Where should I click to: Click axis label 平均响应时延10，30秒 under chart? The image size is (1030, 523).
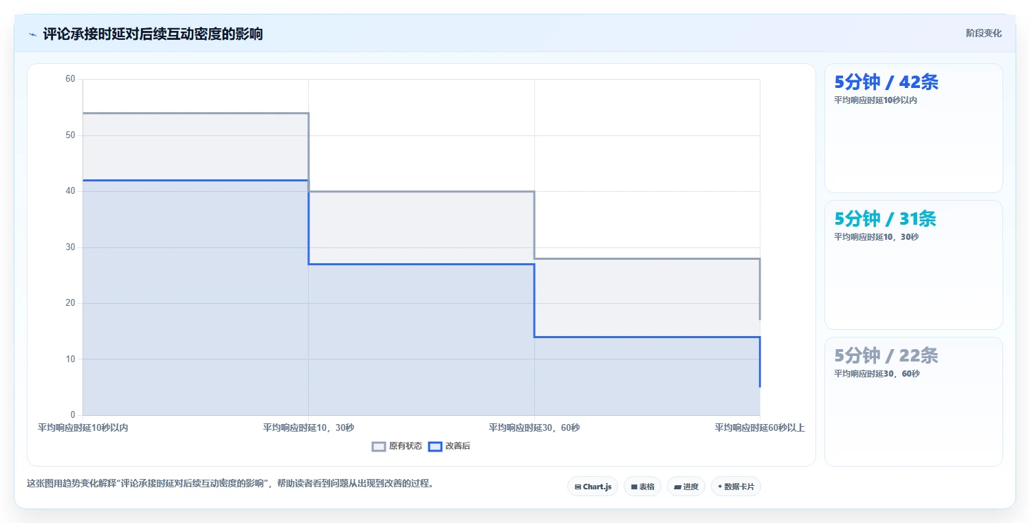[x=308, y=427]
